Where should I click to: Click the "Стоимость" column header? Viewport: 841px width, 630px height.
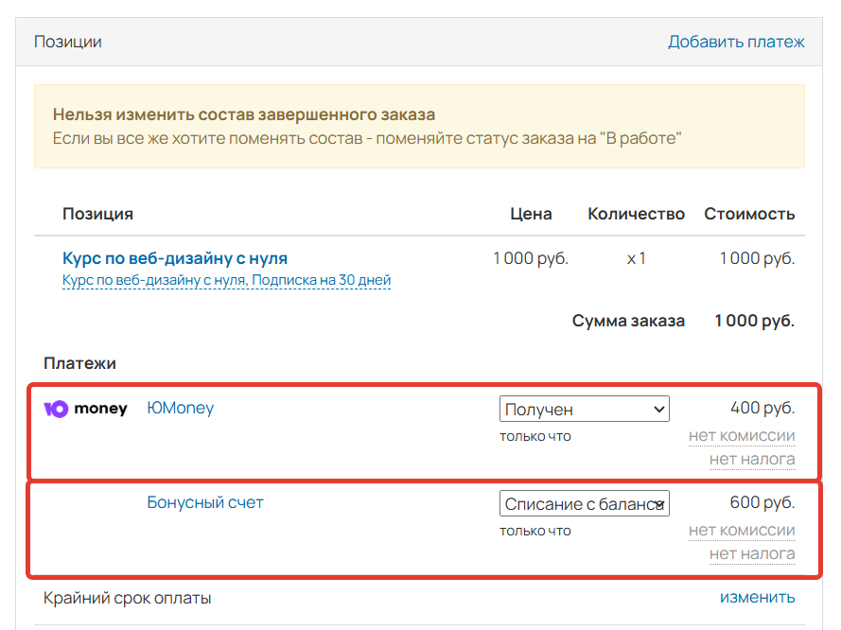point(749,214)
